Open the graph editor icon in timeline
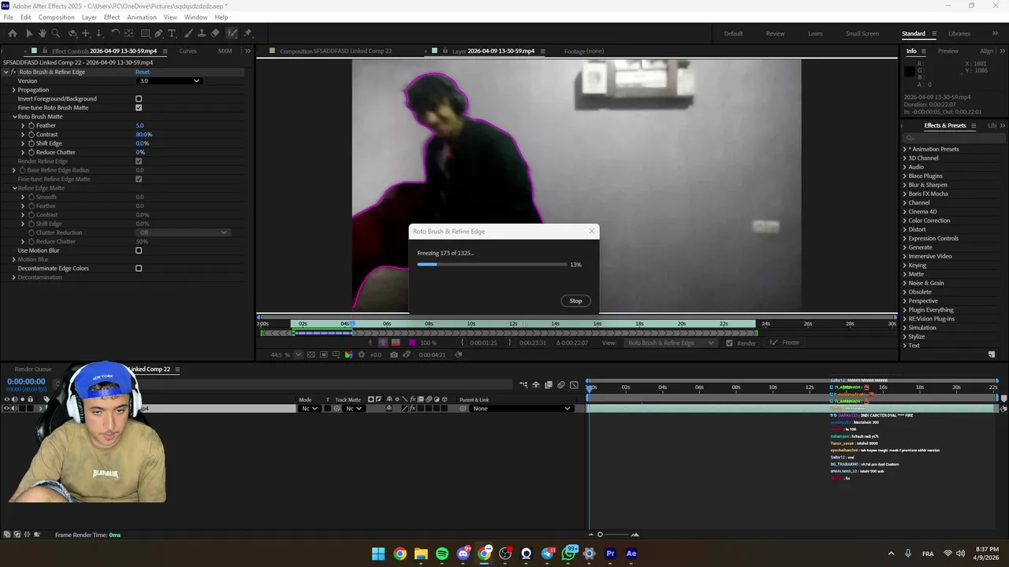 click(x=574, y=384)
